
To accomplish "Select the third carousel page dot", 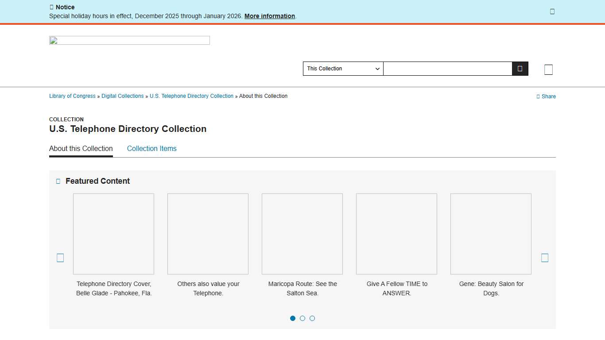I will click(x=312, y=318).
